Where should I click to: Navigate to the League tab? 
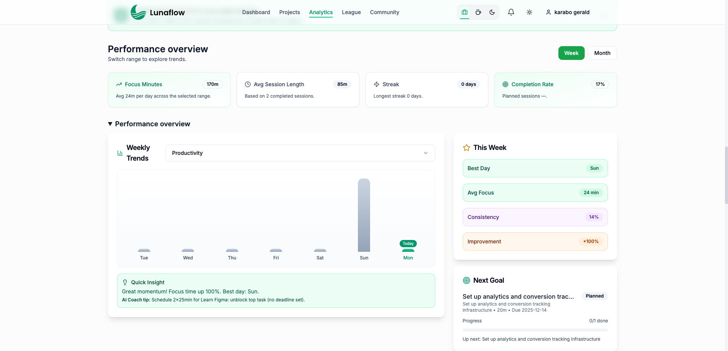(351, 12)
